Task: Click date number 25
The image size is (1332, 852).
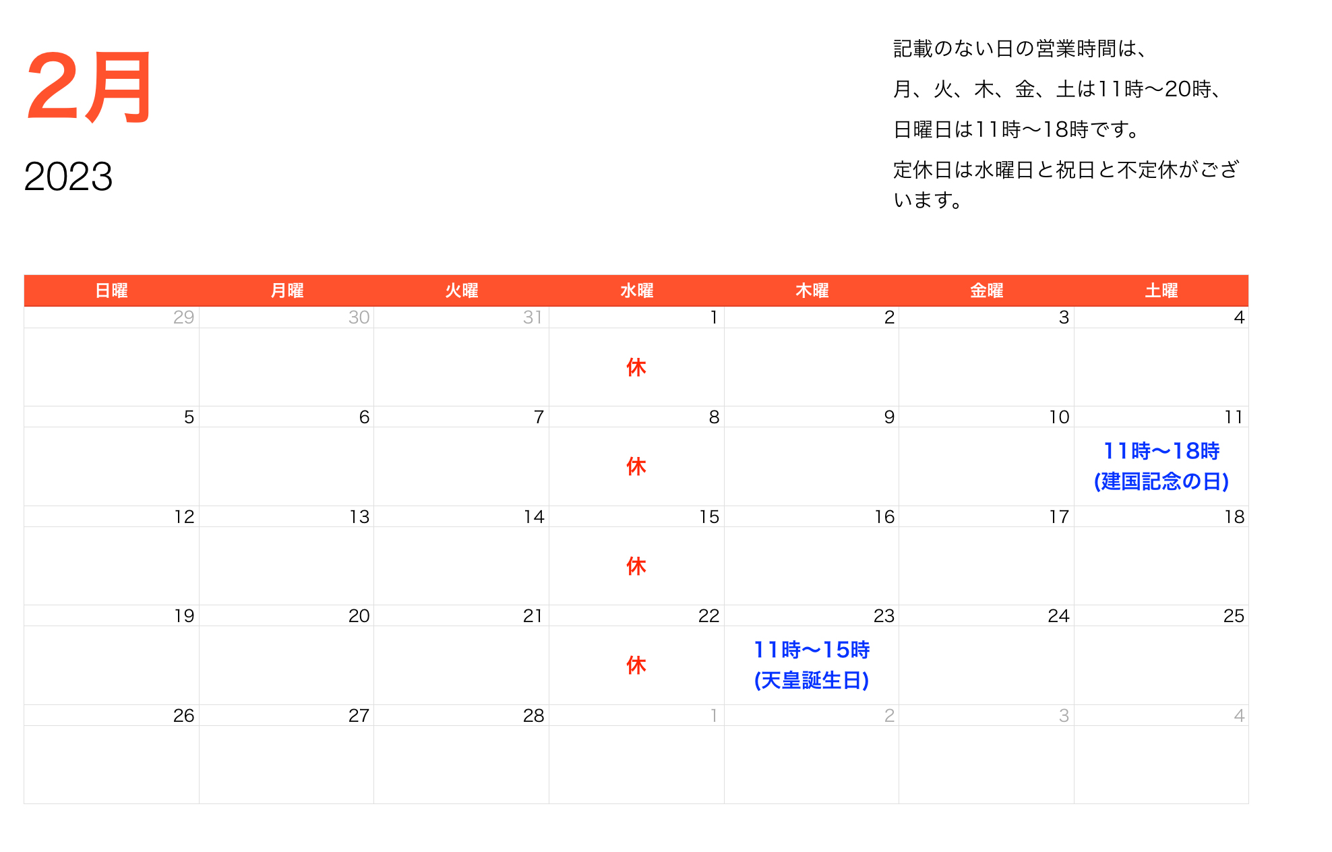Action: pos(1234,616)
